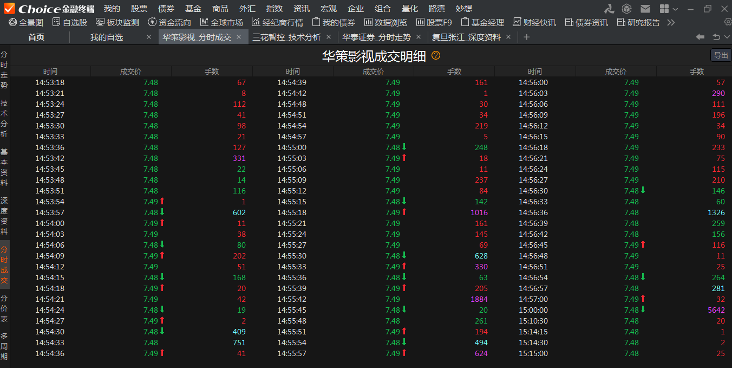This screenshot has width=732, height=368.
Task: Close the 华泰证券_分时走势 tab
Action: click(x=419, y=37)
